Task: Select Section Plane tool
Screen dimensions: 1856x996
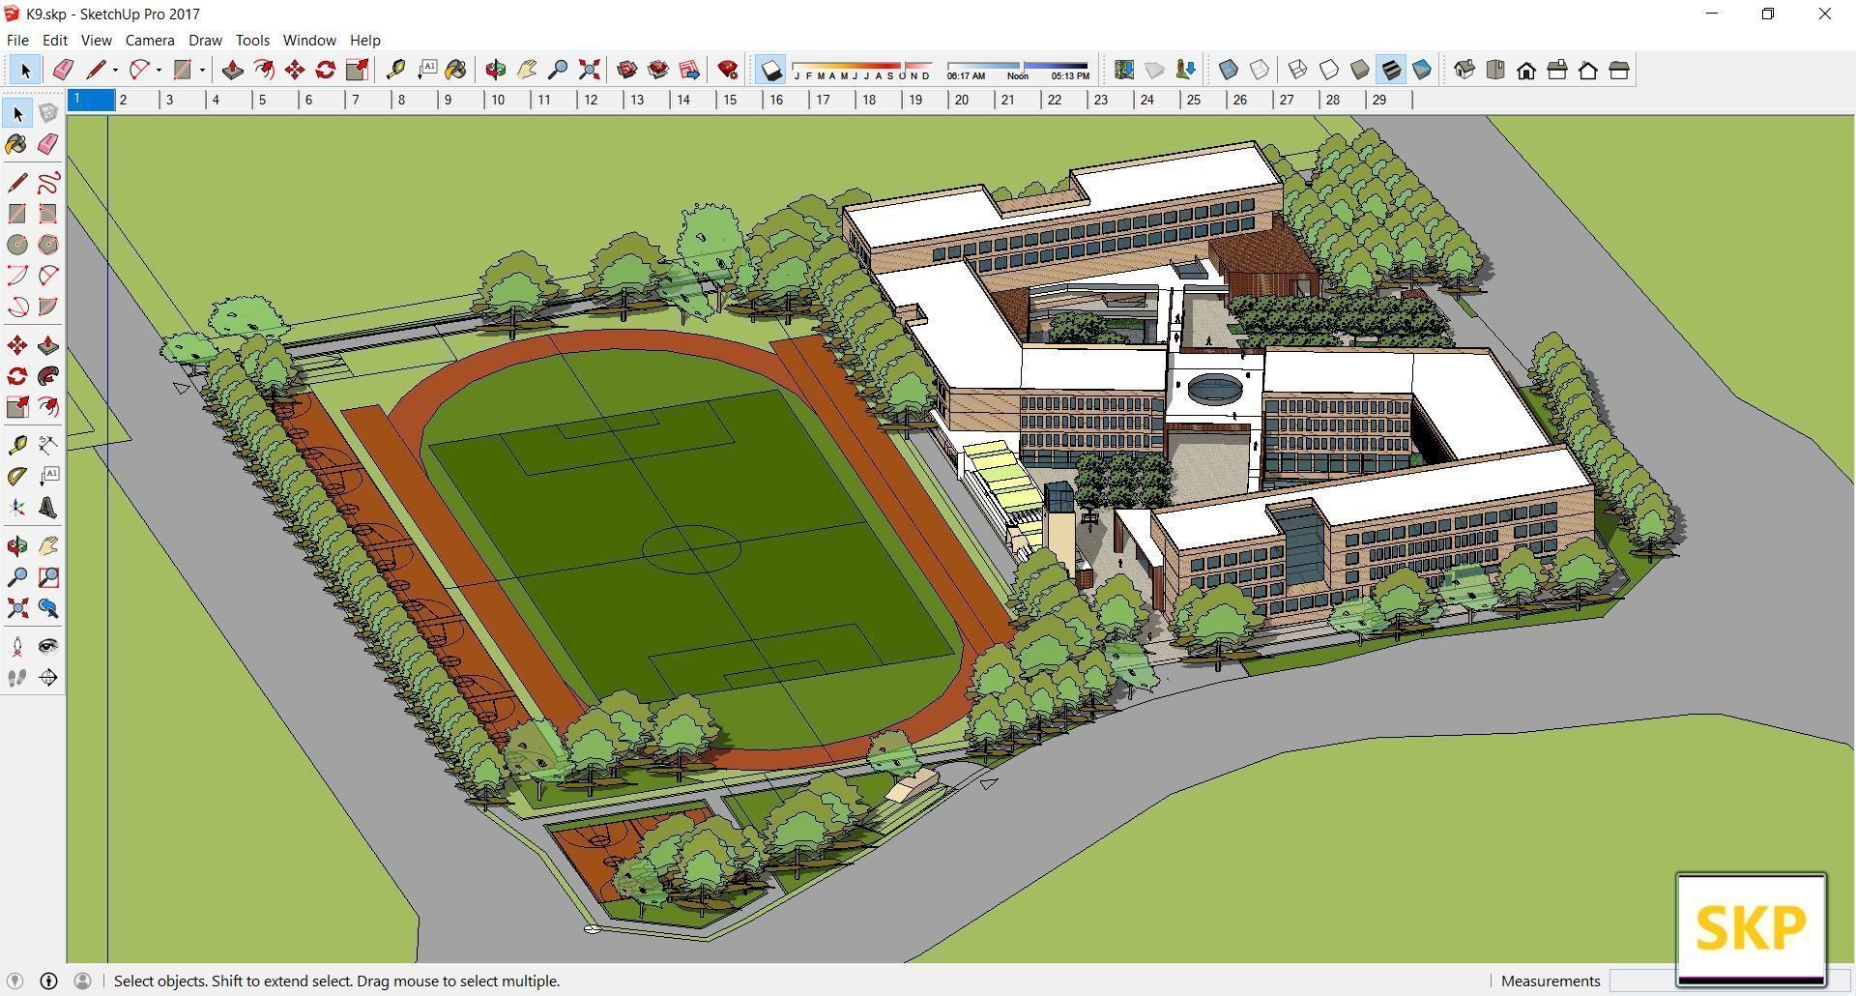Action: (x=48, y=678)
